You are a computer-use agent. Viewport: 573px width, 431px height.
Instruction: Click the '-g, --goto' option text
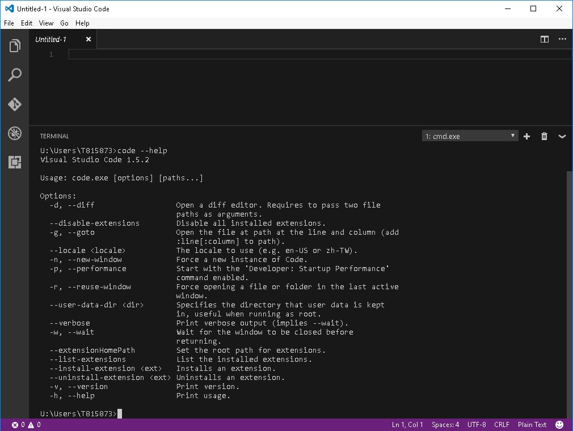[x=72, y=233]
